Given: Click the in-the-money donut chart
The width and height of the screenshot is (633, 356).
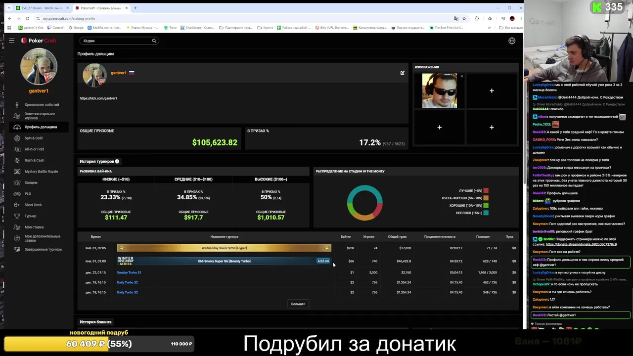Looking at the screenshot, I should coord(364,203).
